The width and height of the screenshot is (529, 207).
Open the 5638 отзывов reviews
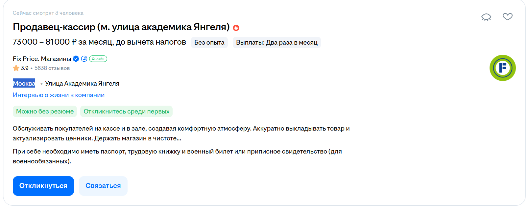[x=52, y=68]
